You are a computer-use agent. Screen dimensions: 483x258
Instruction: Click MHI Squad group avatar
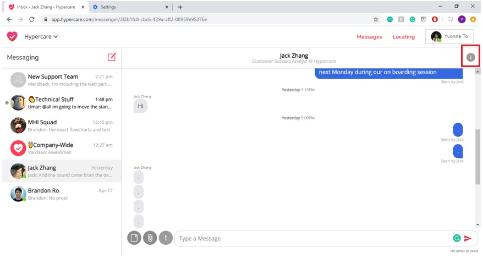point(18,125)
